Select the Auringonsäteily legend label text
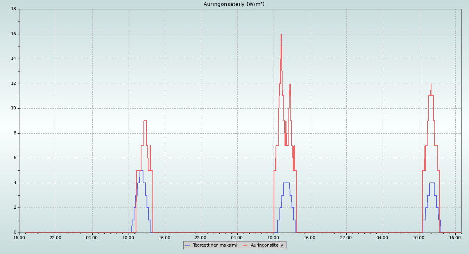 [267, 245]
